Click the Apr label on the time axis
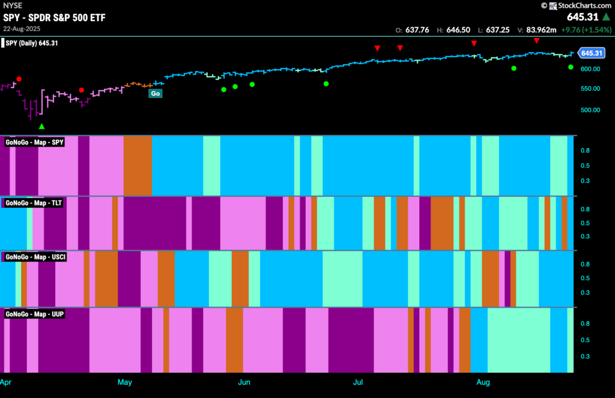The width and height of the screenshot is (615, 398). tap(6, 382)
